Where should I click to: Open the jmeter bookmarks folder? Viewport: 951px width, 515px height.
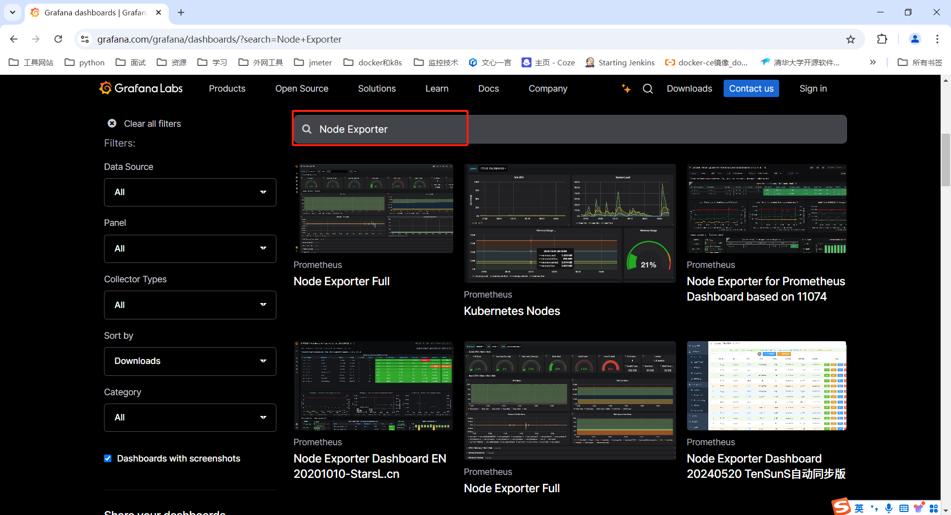coord(313,62)
